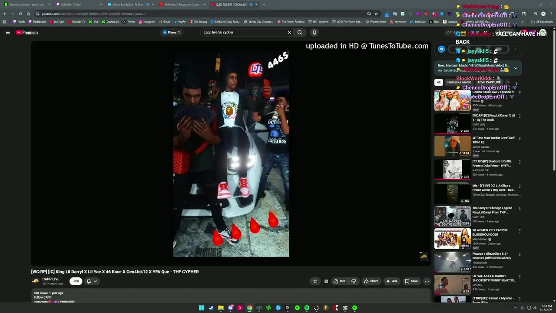Start voice search with the microphone
Screen dimensions: 556x313
pyautogui.click(x=314, y=32)
